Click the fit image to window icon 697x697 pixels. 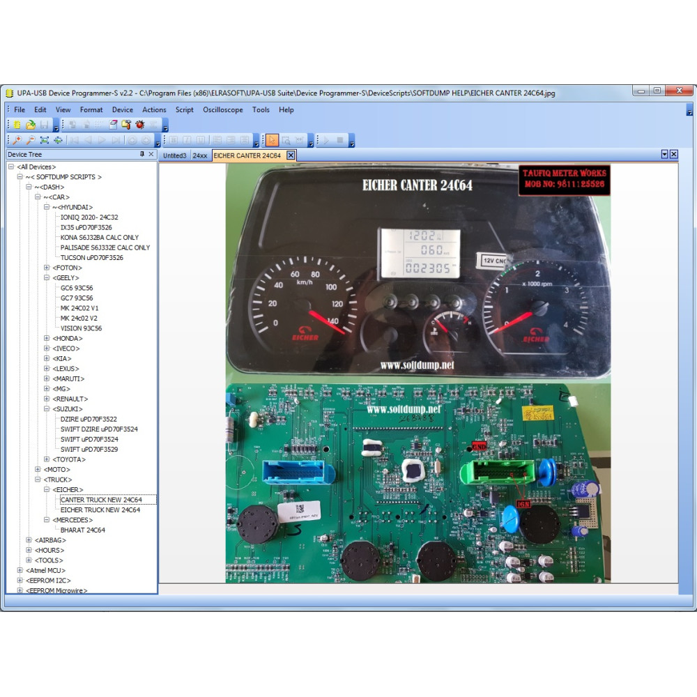(x=45, y=141)
